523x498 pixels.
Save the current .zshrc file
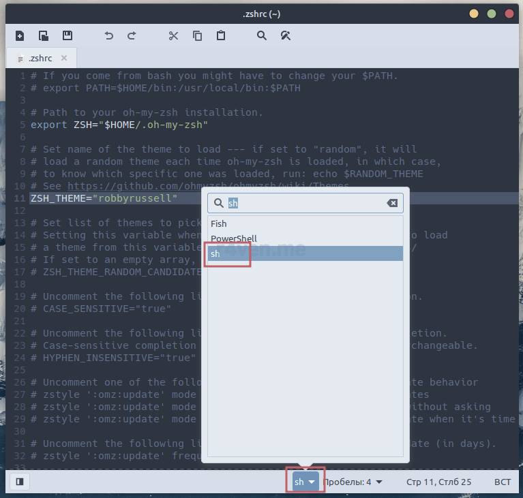click(x=67, y=35)
